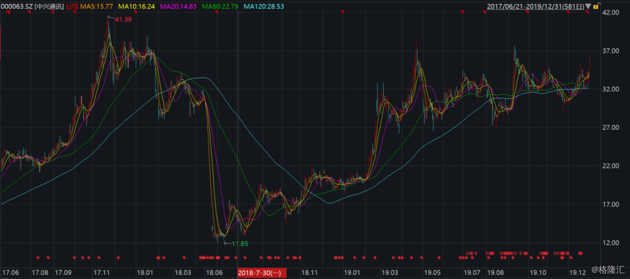The width and height of the screenshot is (630, 279).
Task: Click the 18.03 date axis label
Action: [x=183, y=273]
